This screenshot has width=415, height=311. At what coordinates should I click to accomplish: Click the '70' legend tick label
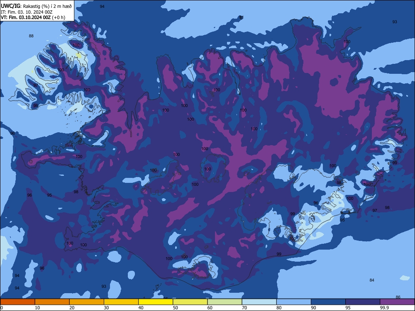(x=244, y=308)
